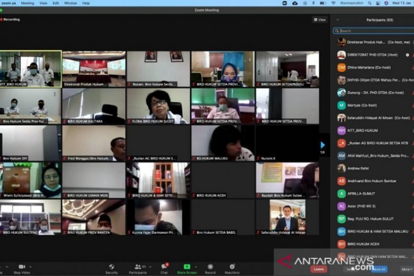The width and height of the screenshot is (414, 276).
Task: Open the More dropdown in the participants panel
Action: coord(407,269)
